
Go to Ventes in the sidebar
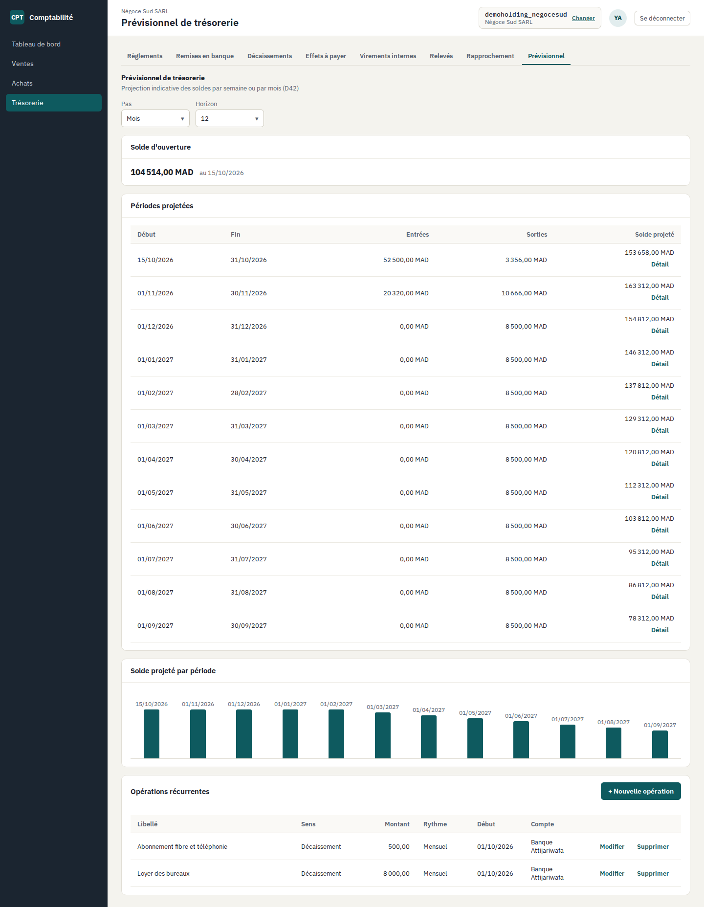click(x=54, y=64)
